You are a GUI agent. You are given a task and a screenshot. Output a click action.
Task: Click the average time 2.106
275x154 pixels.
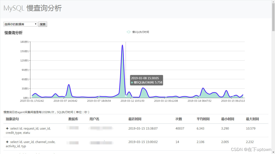point(200,142)
